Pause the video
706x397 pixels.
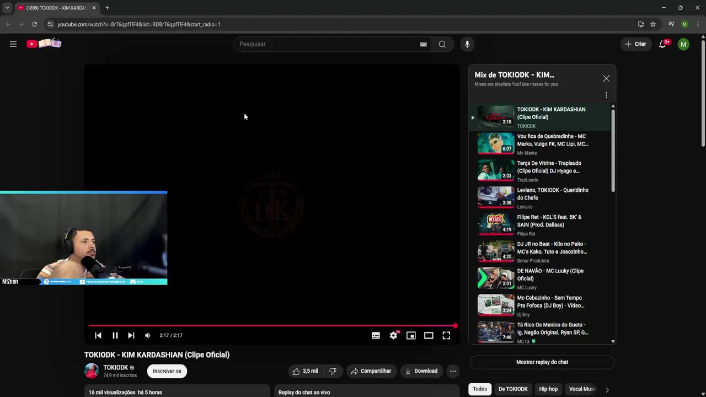[115, 335]
